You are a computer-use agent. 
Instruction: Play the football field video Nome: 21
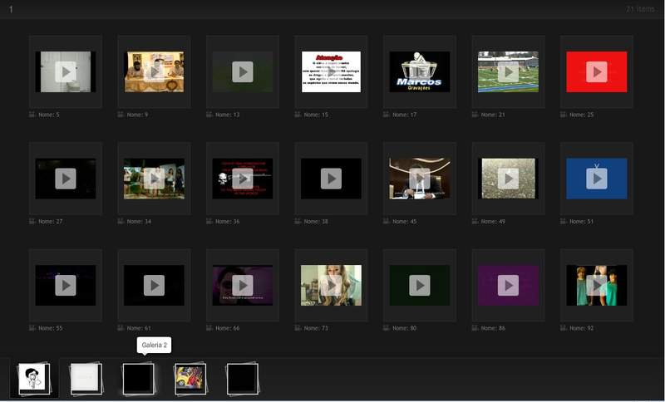(x=508, y=72)
